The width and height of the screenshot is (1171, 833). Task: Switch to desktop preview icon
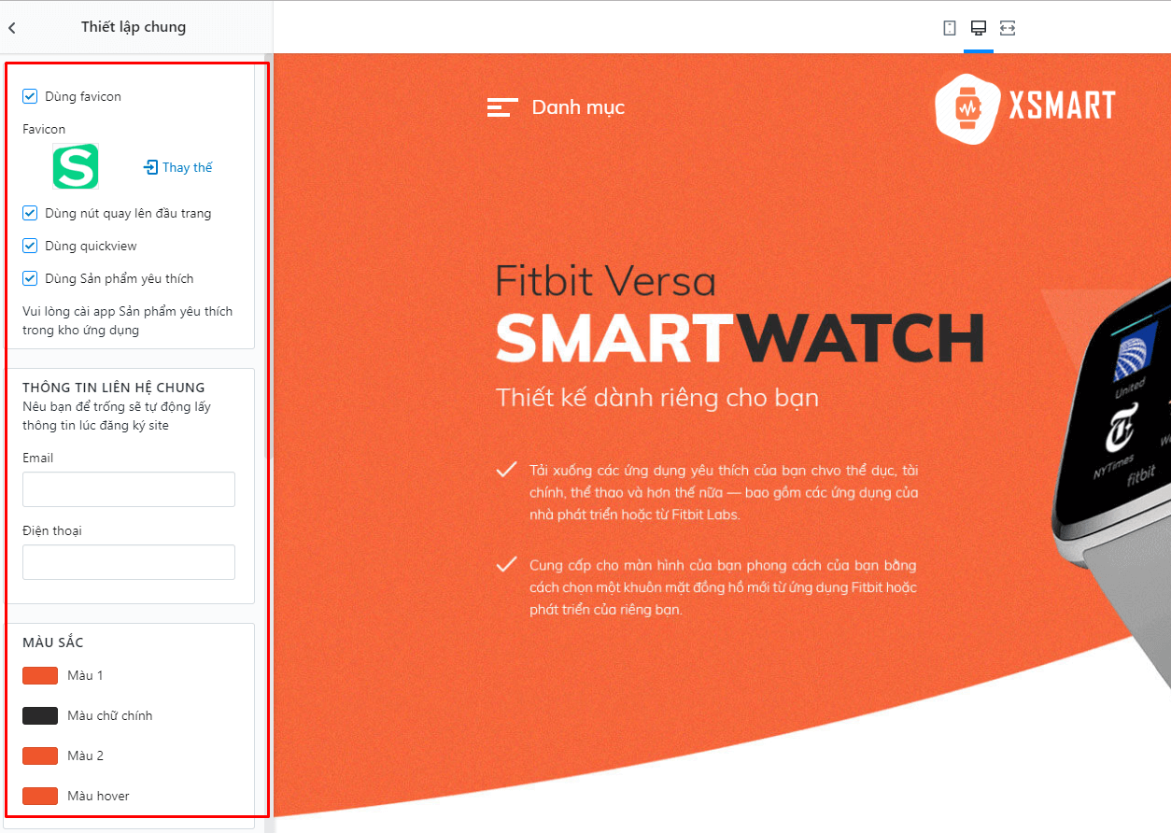click(979, 28)
